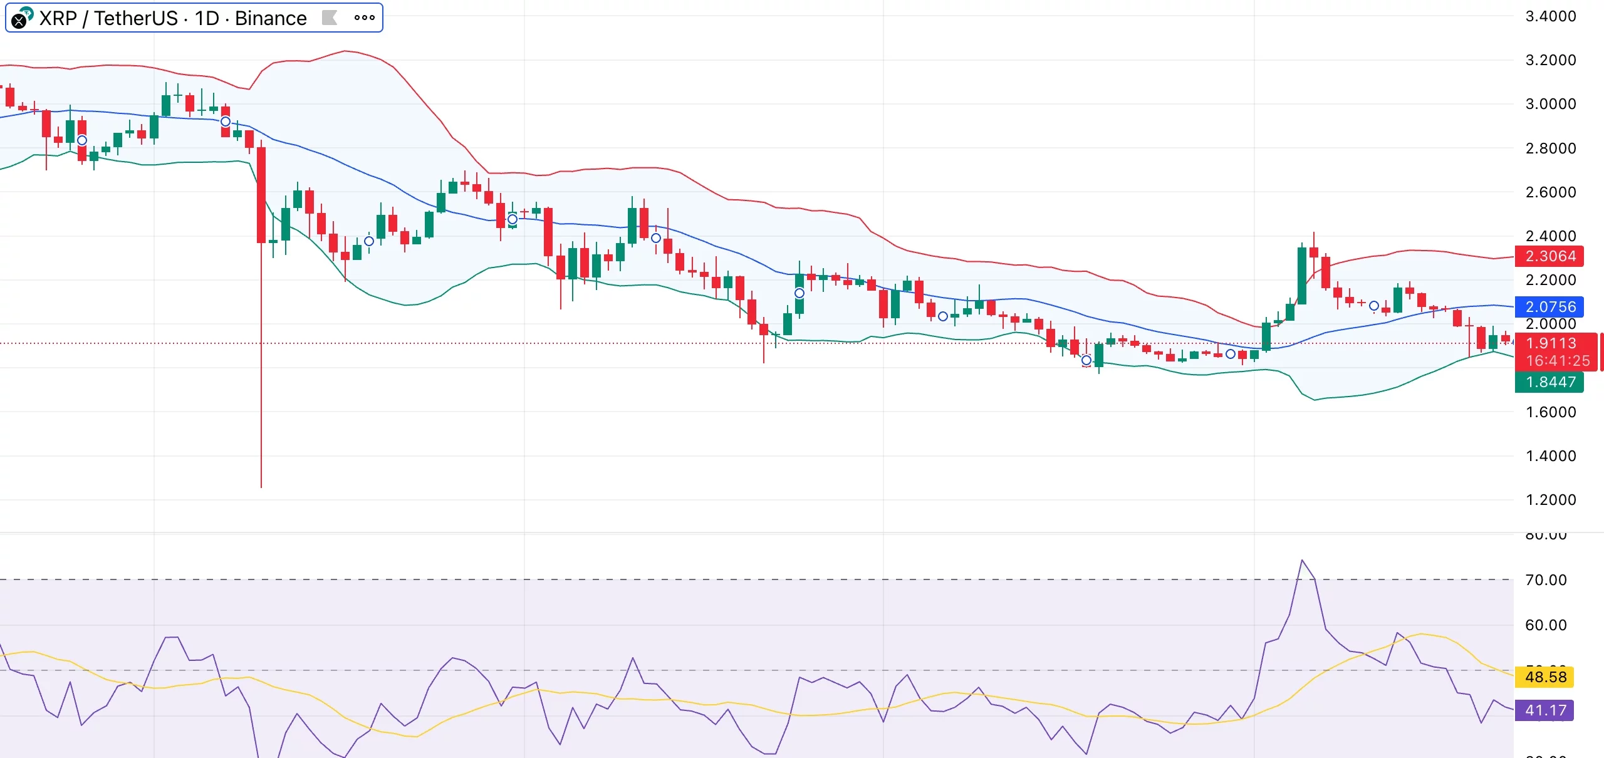Click the XRP/Tether pair logo icon
1604x758 pixels.
(x=22, y=18)
